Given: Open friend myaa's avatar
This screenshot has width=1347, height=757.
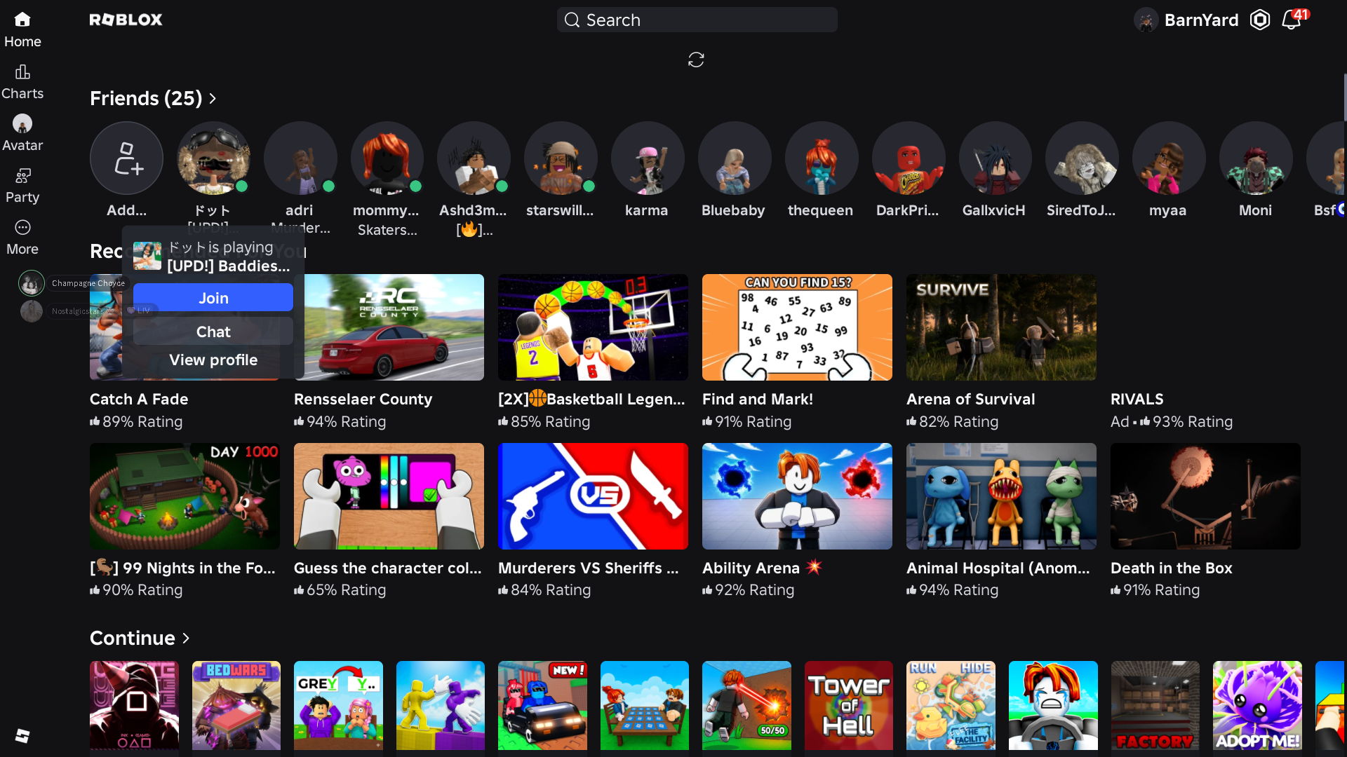Looking at the screenshot, I should (1169, 158).
